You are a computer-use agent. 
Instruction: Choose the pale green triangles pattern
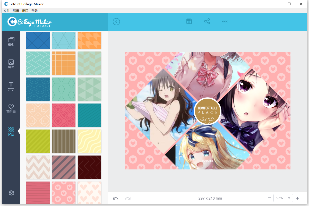[89, 89]
